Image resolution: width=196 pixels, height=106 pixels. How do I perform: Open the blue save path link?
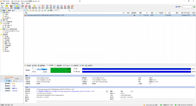pyautogui.click(x=66, y=91)
